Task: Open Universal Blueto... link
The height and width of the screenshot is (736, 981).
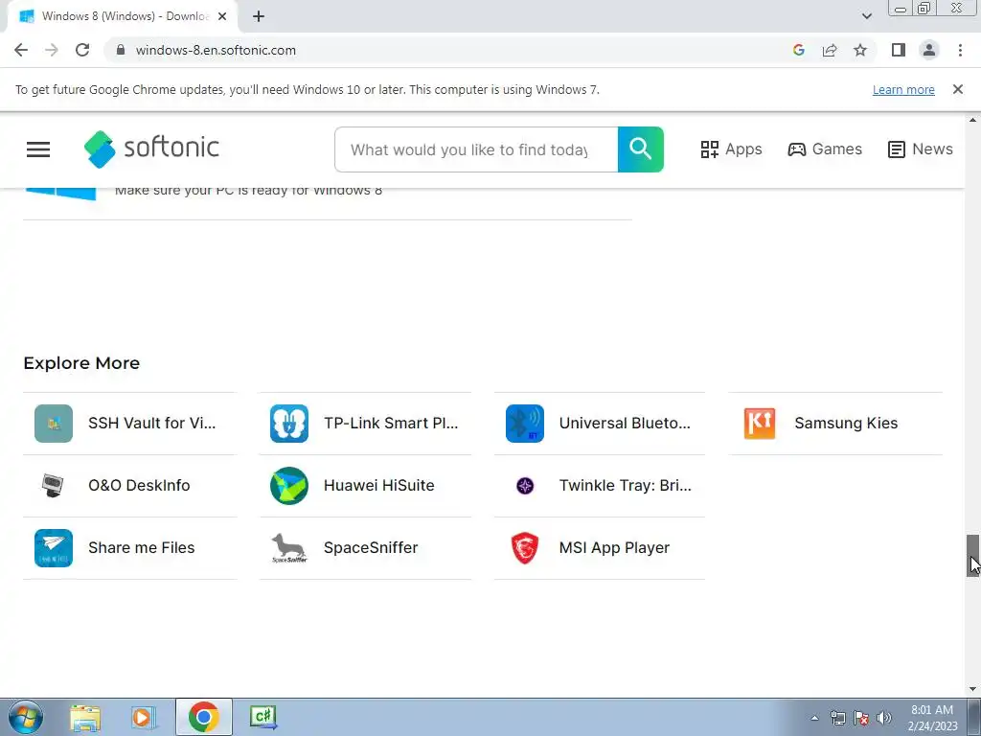Action: coord(625,424)
